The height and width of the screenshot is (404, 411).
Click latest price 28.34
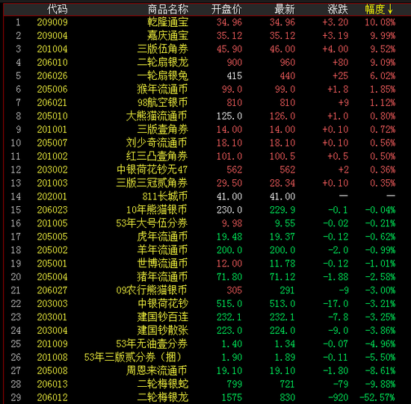tap(282, 183)
